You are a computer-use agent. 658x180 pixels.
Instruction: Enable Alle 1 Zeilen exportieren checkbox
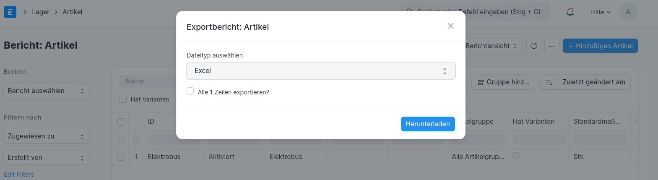[190, 91]
